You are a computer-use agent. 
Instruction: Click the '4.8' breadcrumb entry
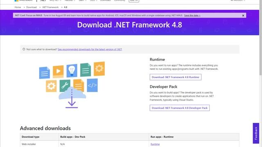click(65, 7)
